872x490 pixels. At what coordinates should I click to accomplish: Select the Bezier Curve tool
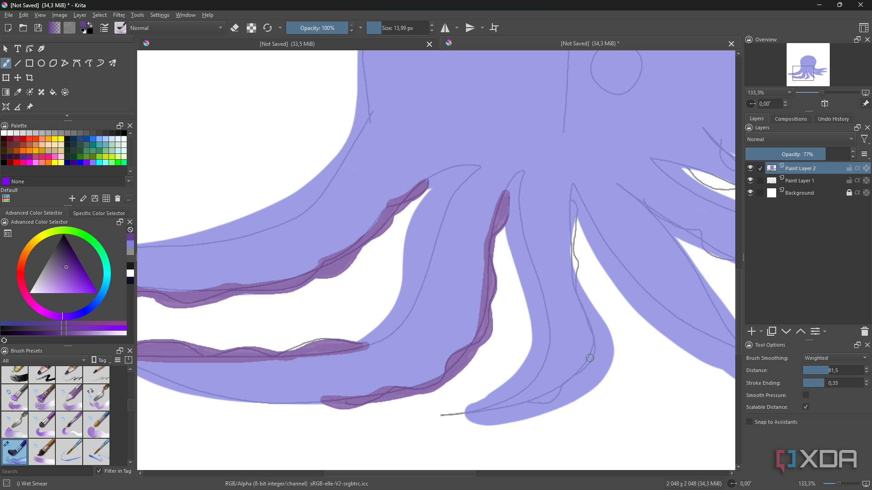pos(77,63)
